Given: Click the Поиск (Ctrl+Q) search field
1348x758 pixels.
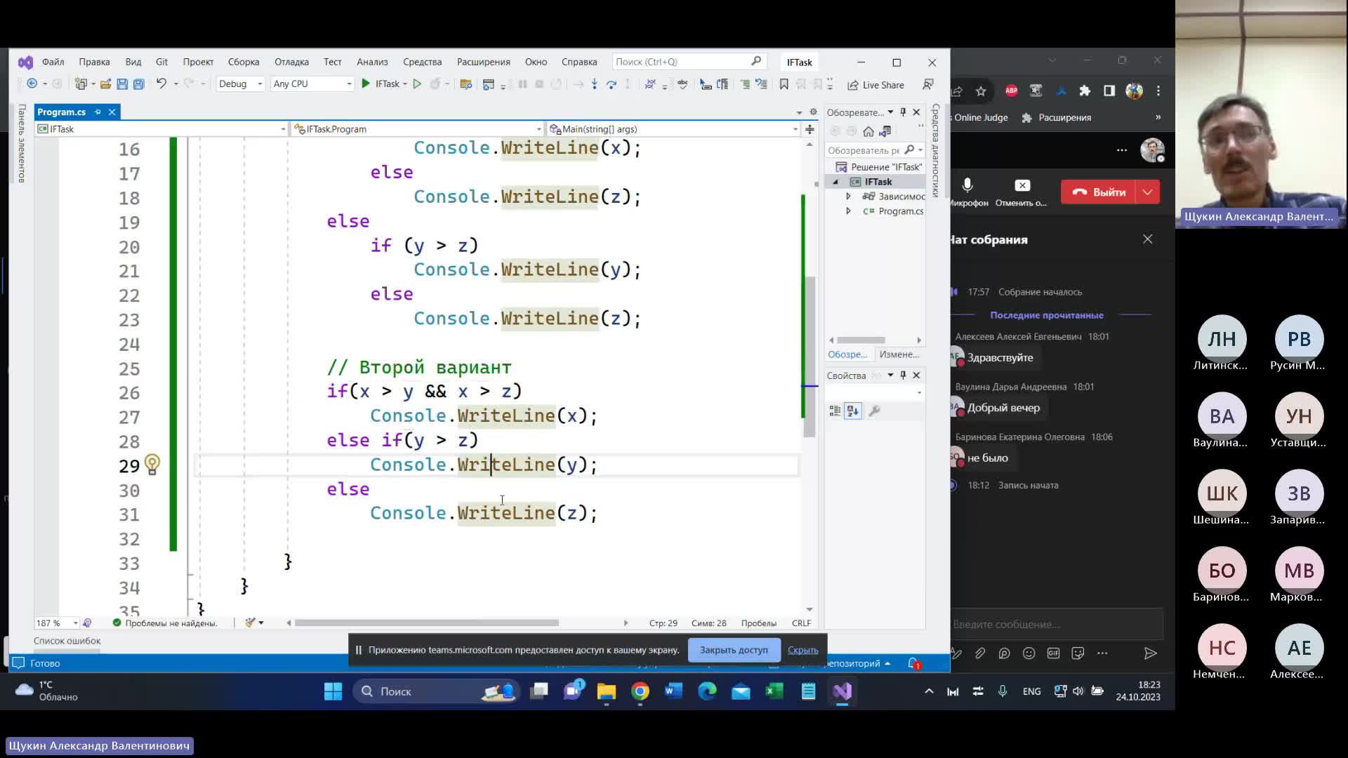Looking at the screenshot, I should (688, 62).
